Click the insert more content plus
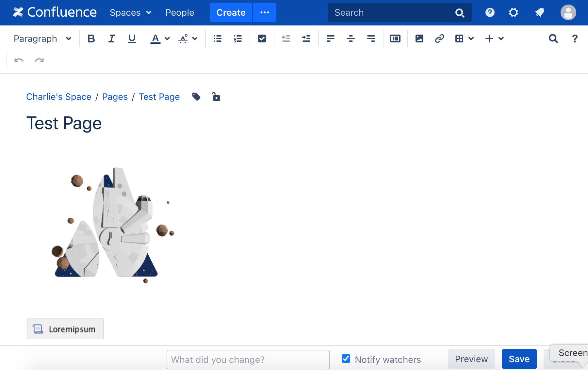Image resolution: width=588 pixels, height=370 pixels. (489, 39)
